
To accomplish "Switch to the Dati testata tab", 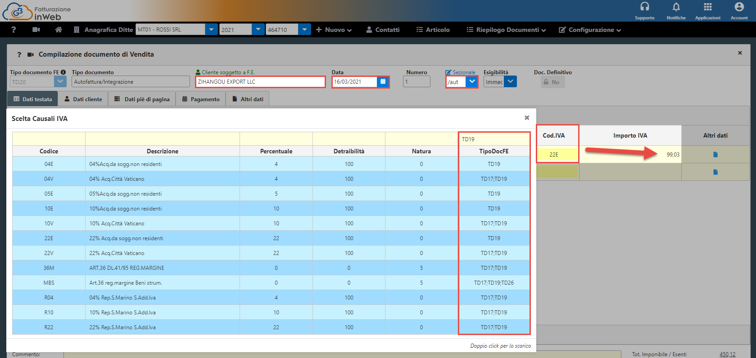I will click(32, 99).
